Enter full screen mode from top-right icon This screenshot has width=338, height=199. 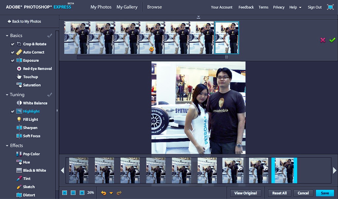click(x=330, y=7)
